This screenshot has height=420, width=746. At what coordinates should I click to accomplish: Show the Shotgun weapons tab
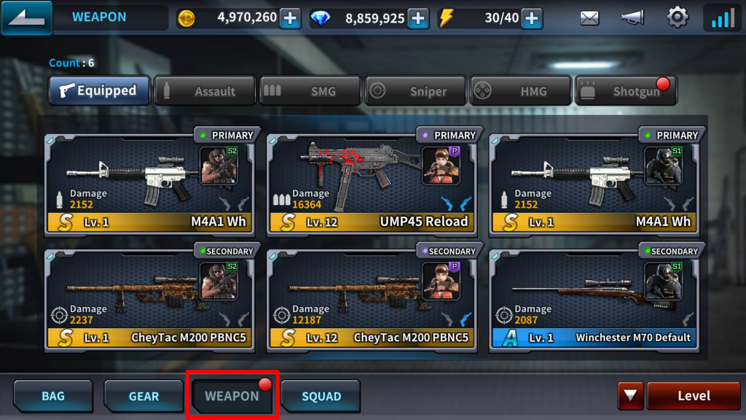tap(626, 90)
